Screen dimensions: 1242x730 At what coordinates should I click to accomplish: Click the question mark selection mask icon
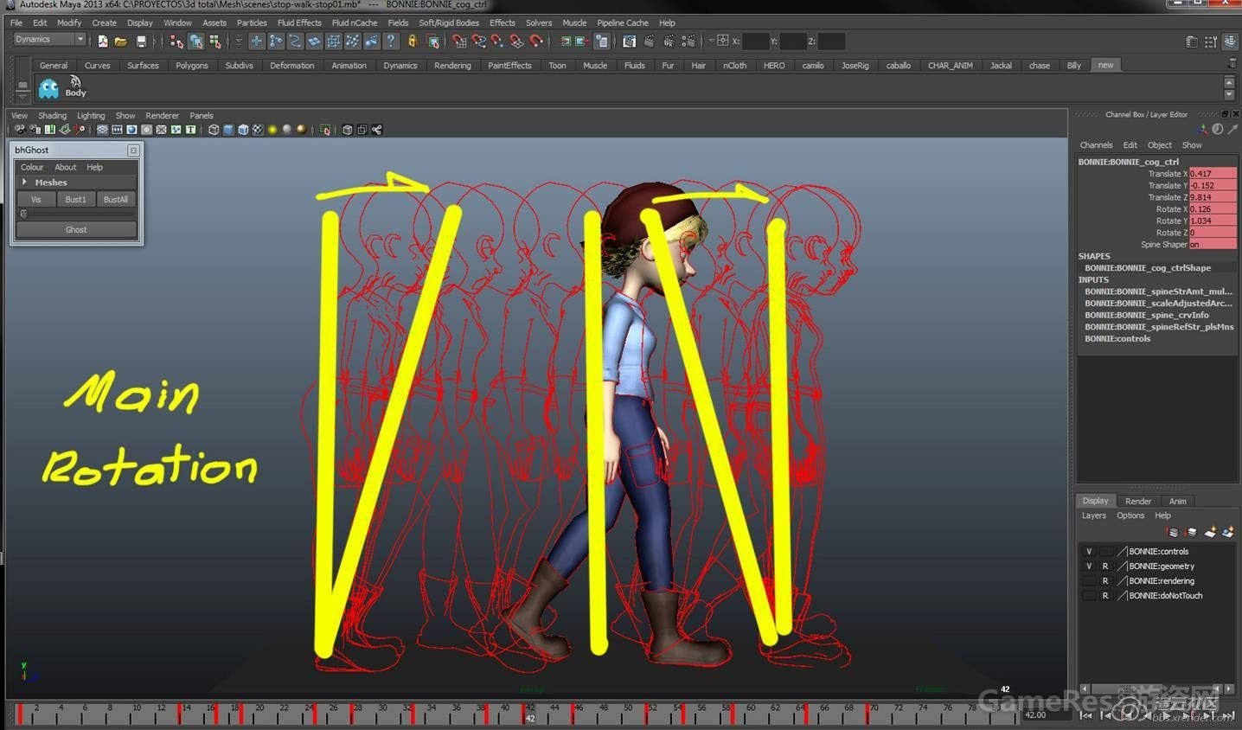391,41
